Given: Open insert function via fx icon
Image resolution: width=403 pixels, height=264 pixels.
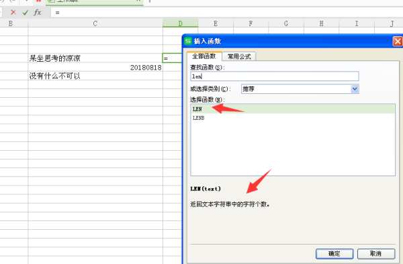Looking at the screenshot, I should [x=38, y=12].
